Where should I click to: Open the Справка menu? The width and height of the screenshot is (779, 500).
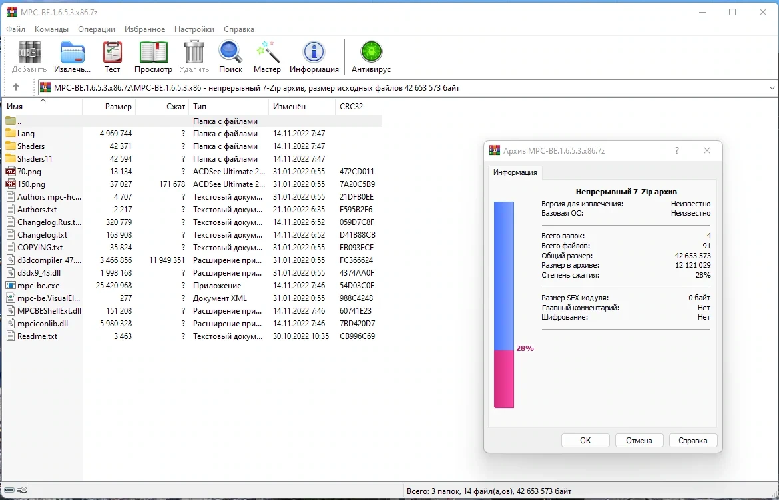point(239,29)
